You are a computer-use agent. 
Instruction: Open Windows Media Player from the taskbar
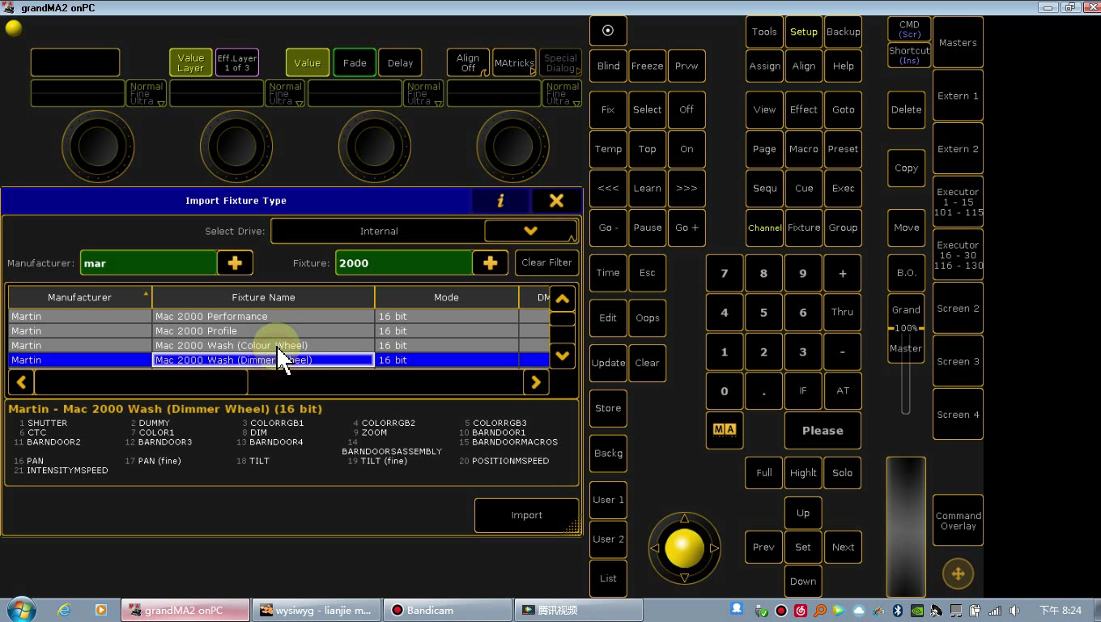tap(100, 610)
